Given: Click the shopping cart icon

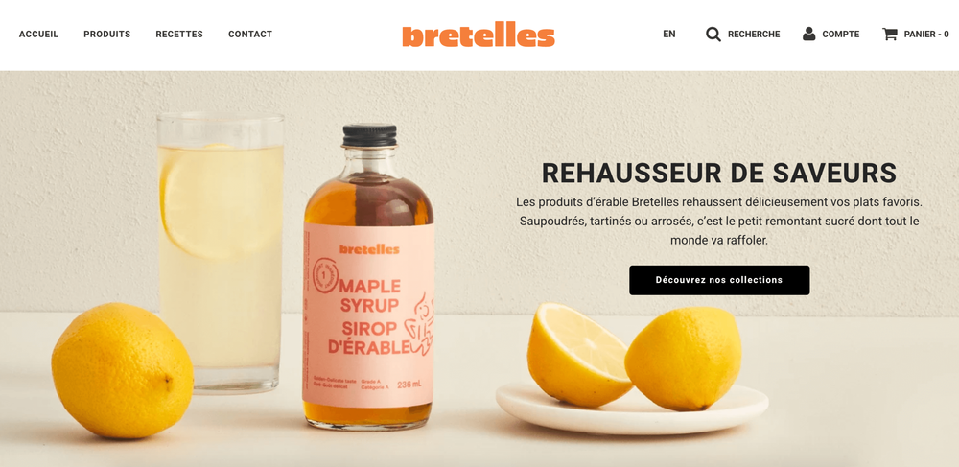Looking at the screenshot, I should (x=889, y=35).
